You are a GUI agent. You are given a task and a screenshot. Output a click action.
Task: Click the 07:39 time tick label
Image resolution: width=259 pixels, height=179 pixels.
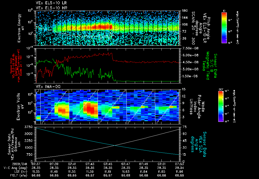[x=54, y=164]
